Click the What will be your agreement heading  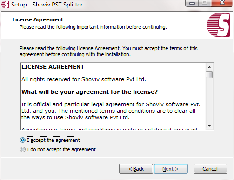[89, 92]
